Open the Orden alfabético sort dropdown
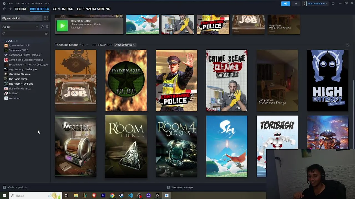355x199 pixels. point(125,45)
